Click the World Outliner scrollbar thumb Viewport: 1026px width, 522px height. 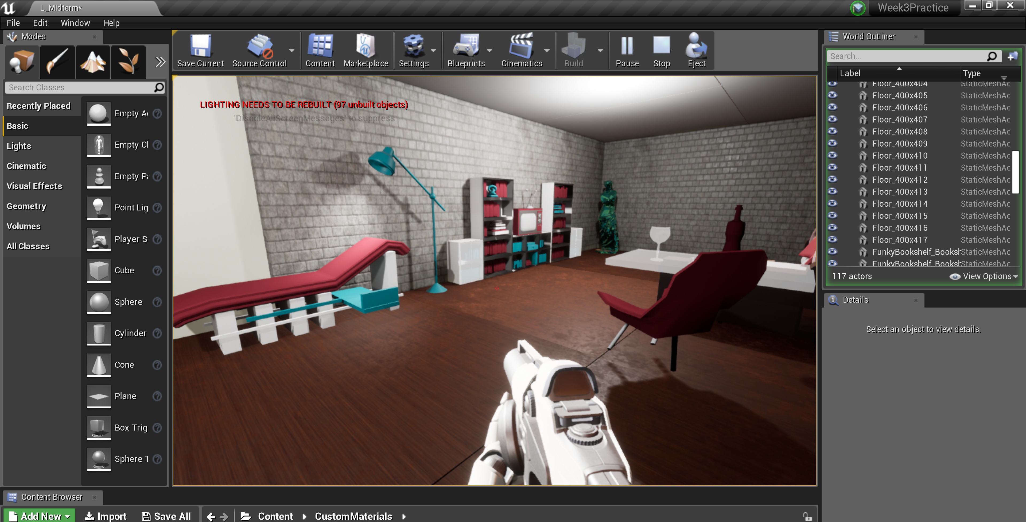pyautogui.click(x=1016, y=172)
